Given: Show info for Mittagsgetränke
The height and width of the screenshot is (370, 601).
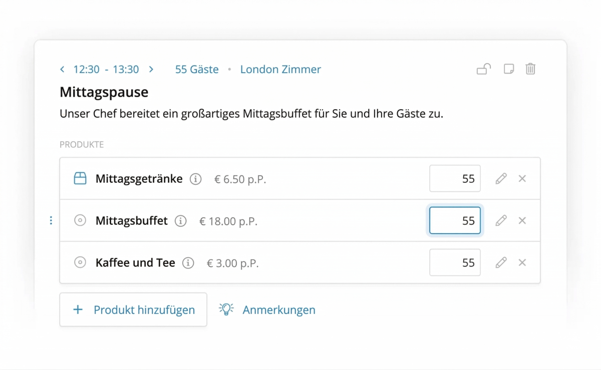Looking at the screenshot, I should pos(196,179).
